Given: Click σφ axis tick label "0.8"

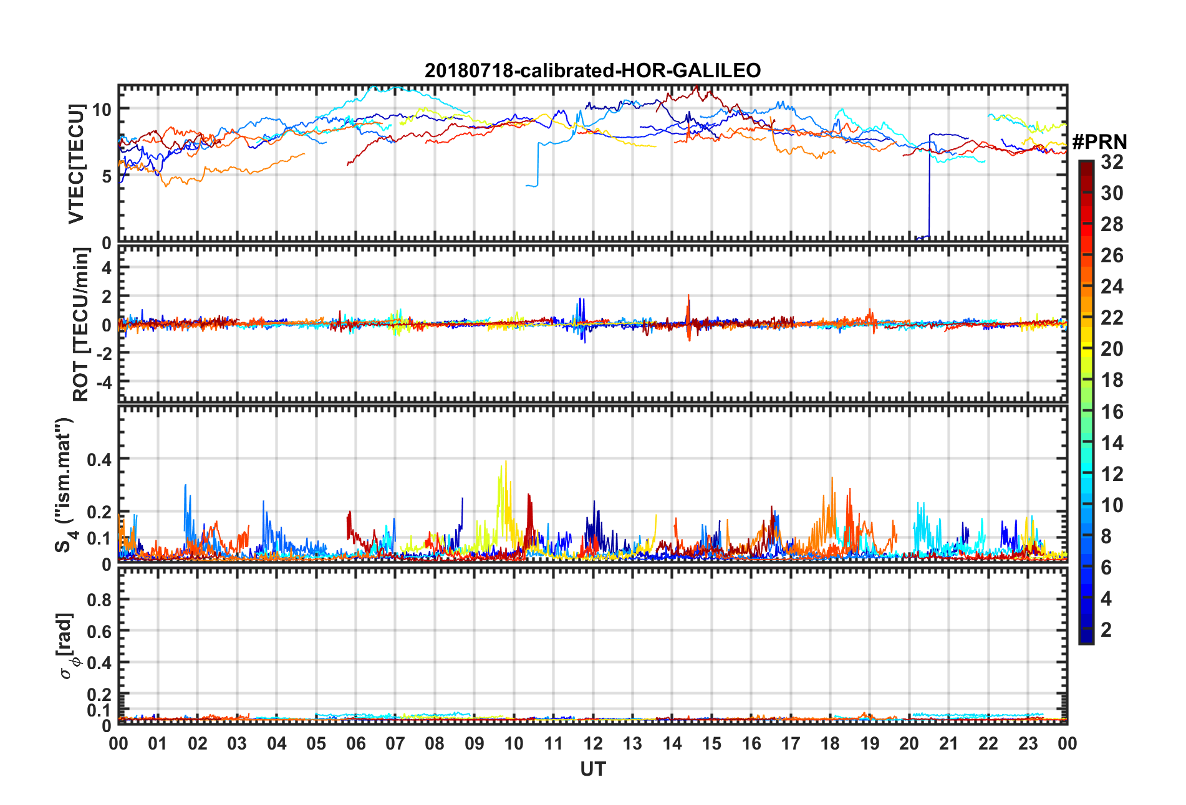Looking at the screenshot, I should (x=99, y=600).
